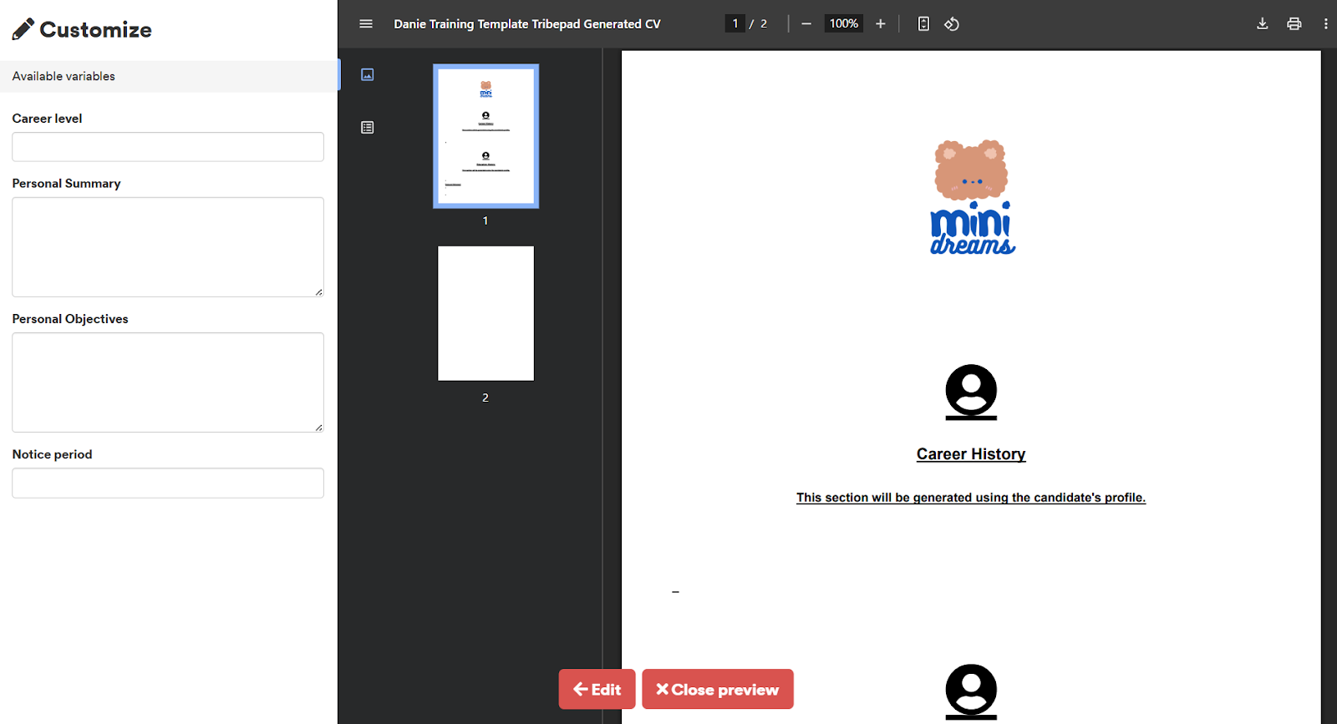Click the Close preview button
This screenshot has width=1337, height=724.
(x=718, y=690)
